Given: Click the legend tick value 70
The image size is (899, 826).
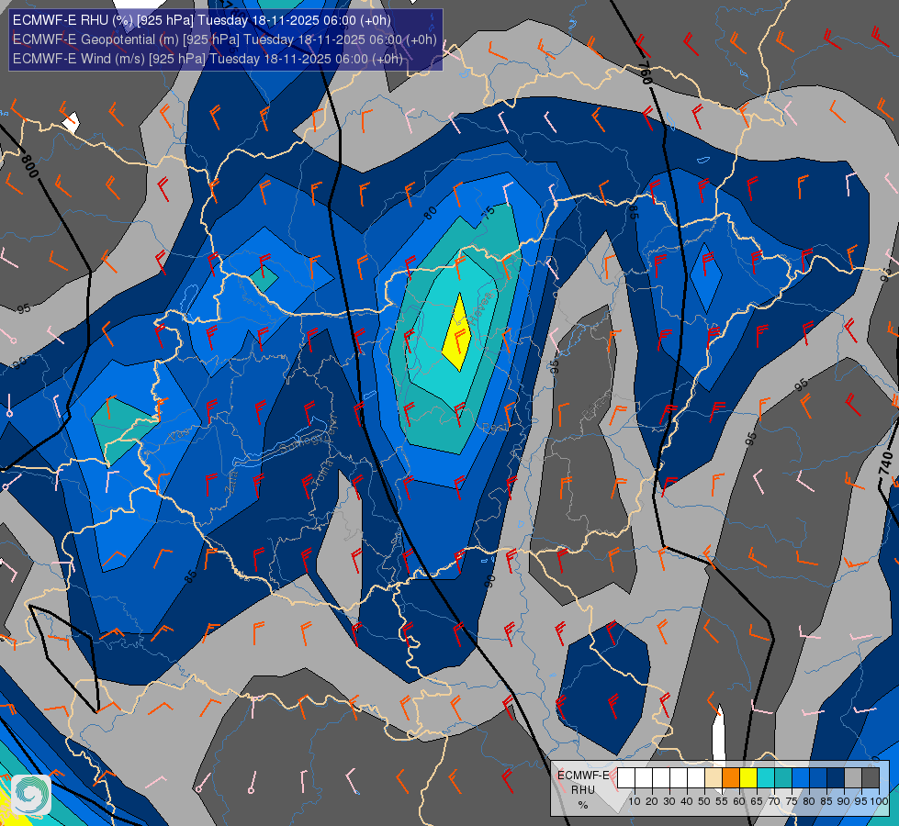Looking at the screenshot, I should click(x=774, y=801).
